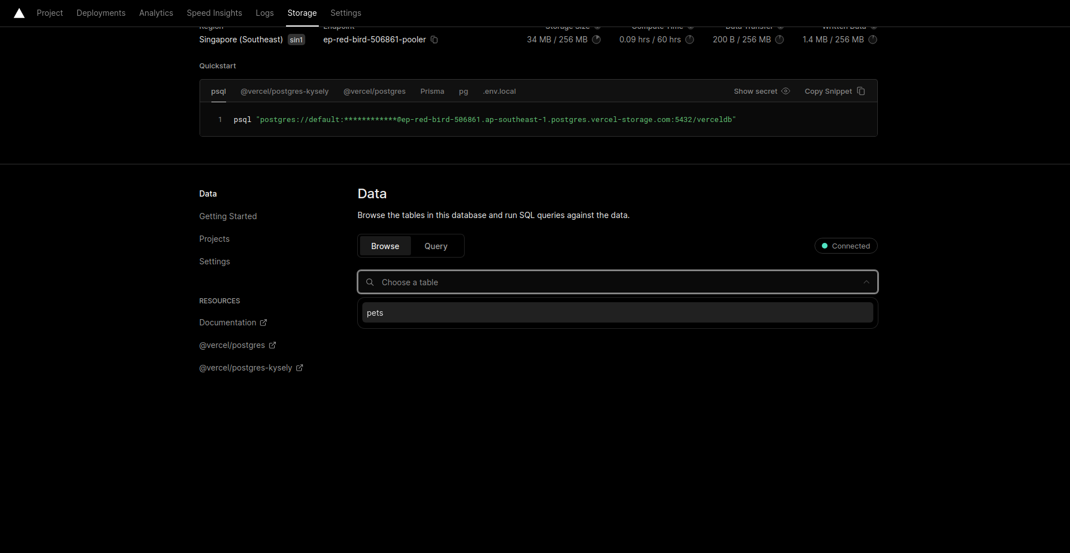This screenshot has width=1070, height=553.
Task: Click the Show secret label
Action: 756,92
